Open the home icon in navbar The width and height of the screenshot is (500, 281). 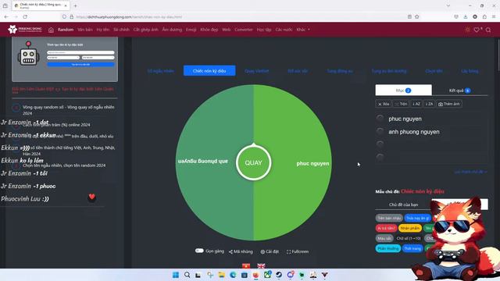51,30
